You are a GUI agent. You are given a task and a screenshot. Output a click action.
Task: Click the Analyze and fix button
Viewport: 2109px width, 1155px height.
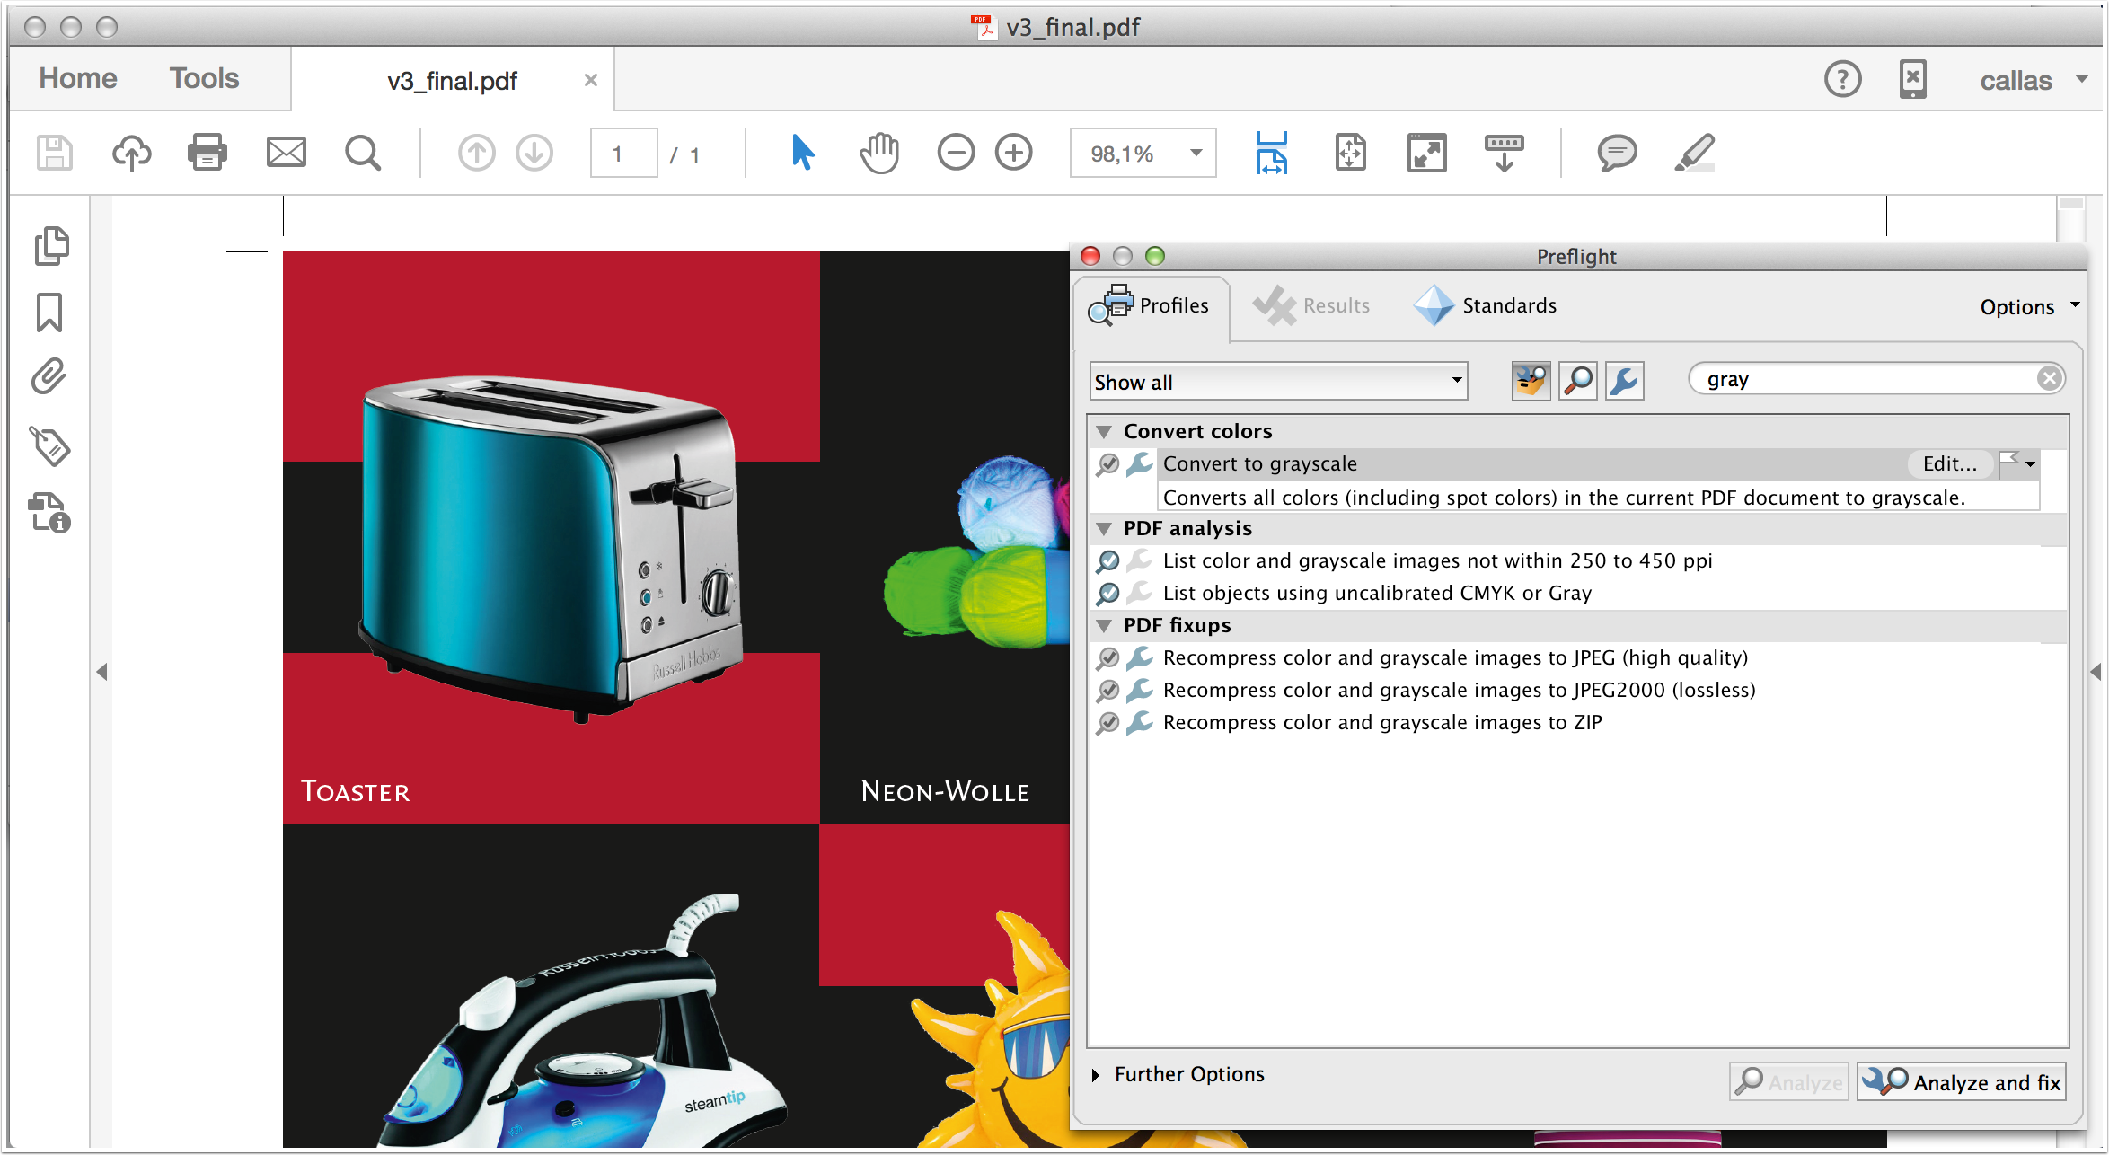pos(1962,1082)
